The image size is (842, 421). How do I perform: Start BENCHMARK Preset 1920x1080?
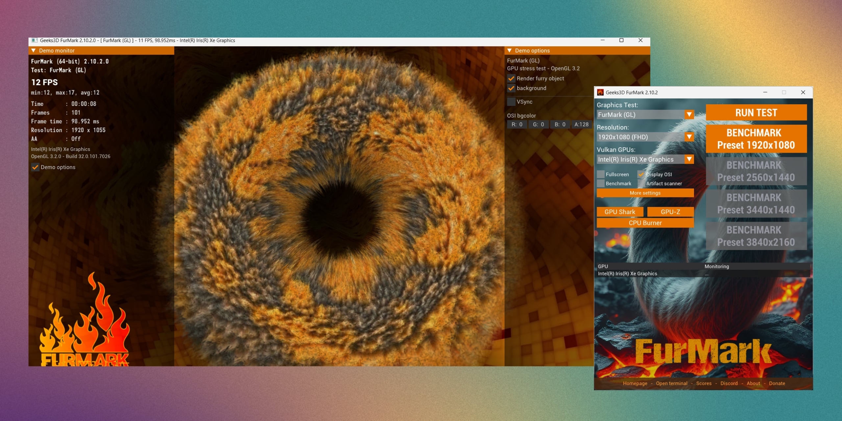coord(756,139)
